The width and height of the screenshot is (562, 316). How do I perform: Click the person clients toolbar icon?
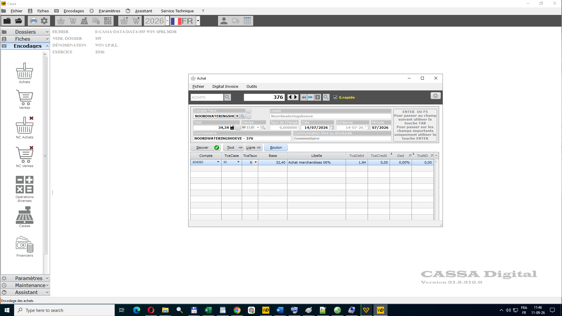pyautogui.click(x=224, y=21)
